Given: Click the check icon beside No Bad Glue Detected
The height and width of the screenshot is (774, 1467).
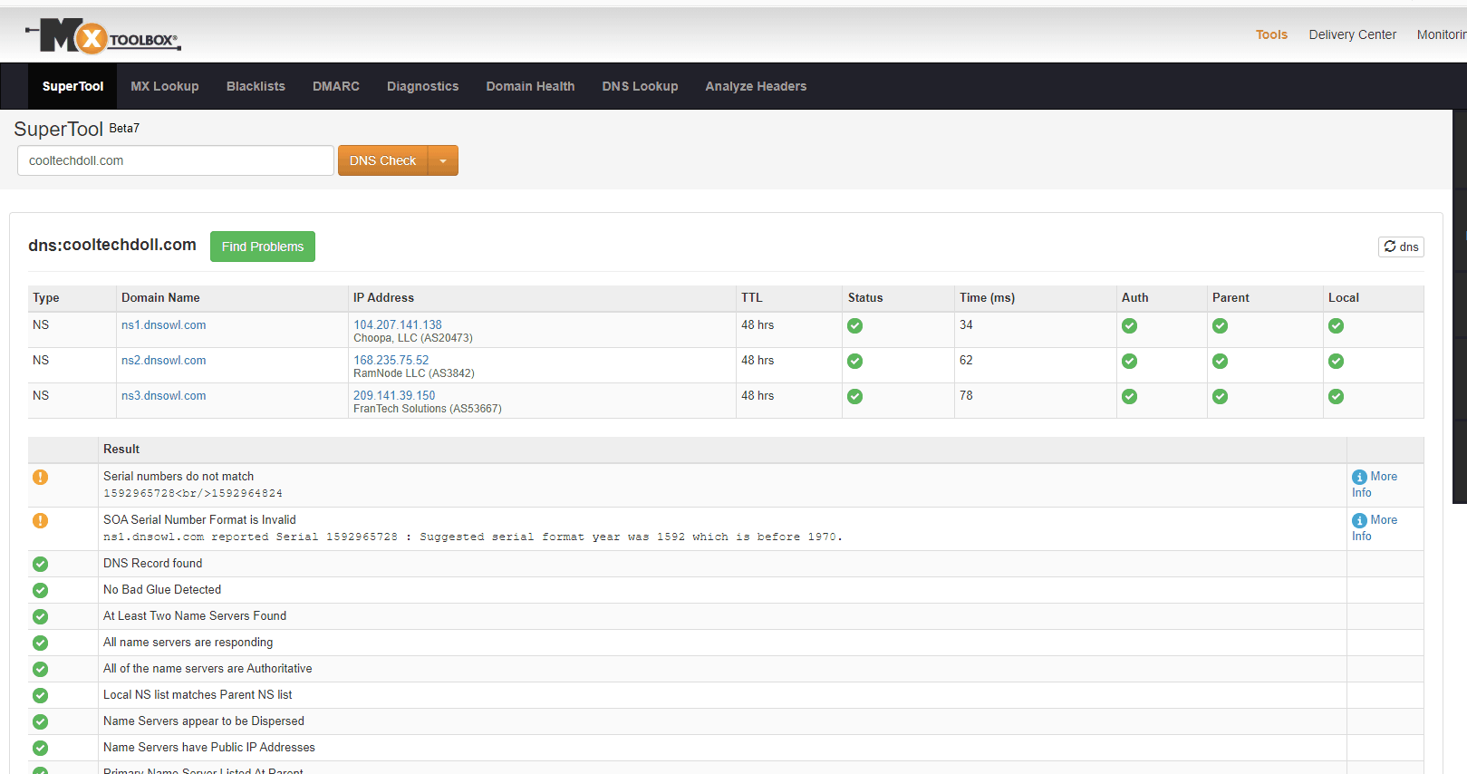Looking at the screenshot, I should click(40, 590).
